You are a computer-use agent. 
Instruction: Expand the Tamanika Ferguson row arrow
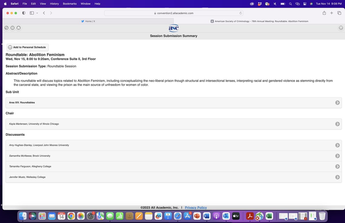click(x=338, y=166)
